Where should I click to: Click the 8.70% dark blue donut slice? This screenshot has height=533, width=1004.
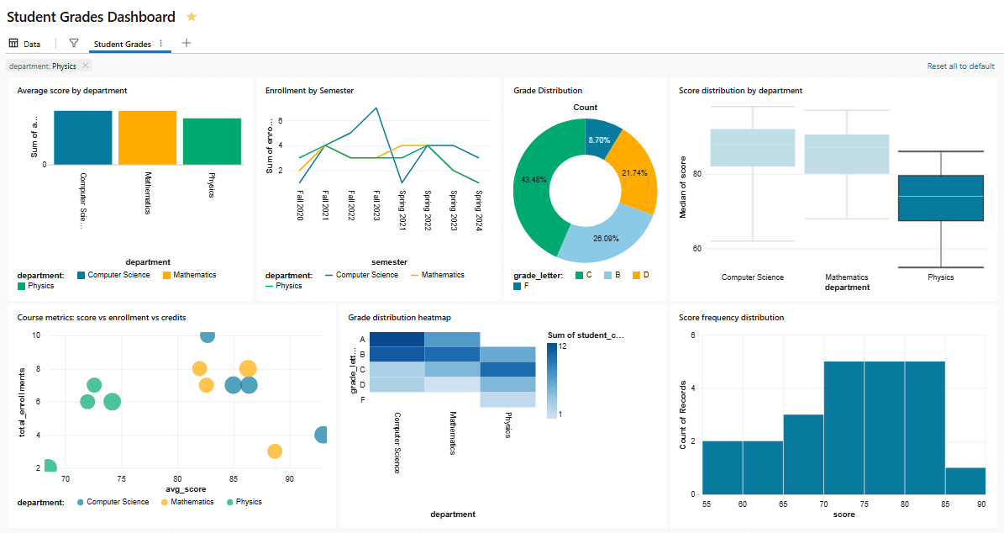599,139
